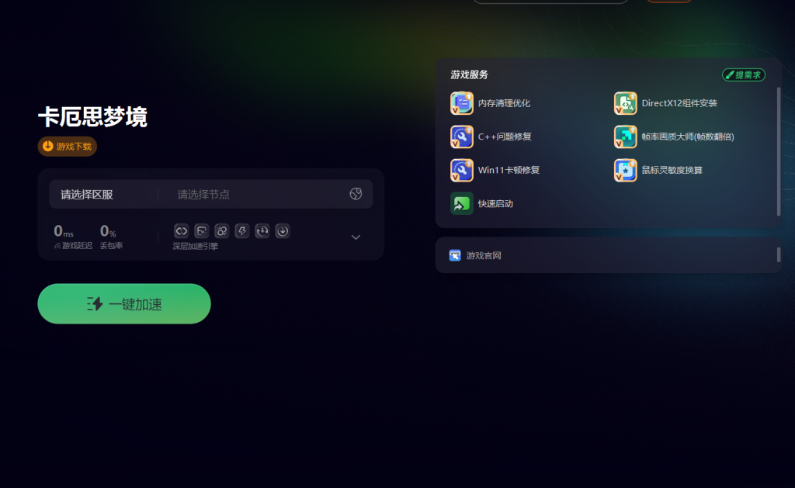Click the 提需求 feedback request button
Viewport: 795px width, 488px height.
click(743, 74)
